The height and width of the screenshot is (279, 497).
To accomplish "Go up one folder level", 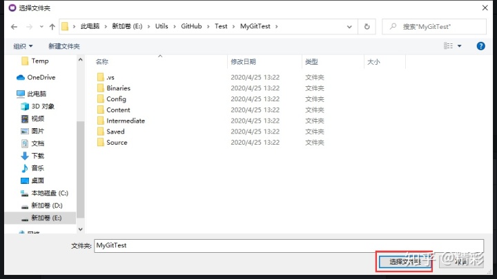I will point(52,27).
